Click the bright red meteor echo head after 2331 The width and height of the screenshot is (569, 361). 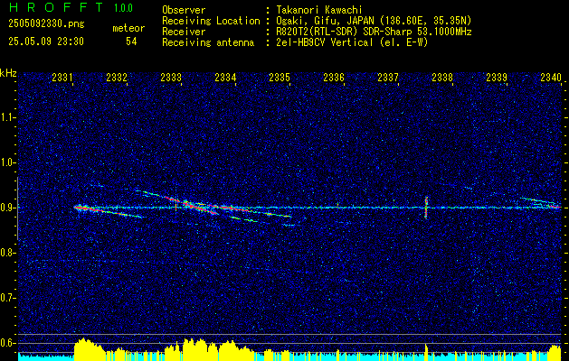pos(81,208)
